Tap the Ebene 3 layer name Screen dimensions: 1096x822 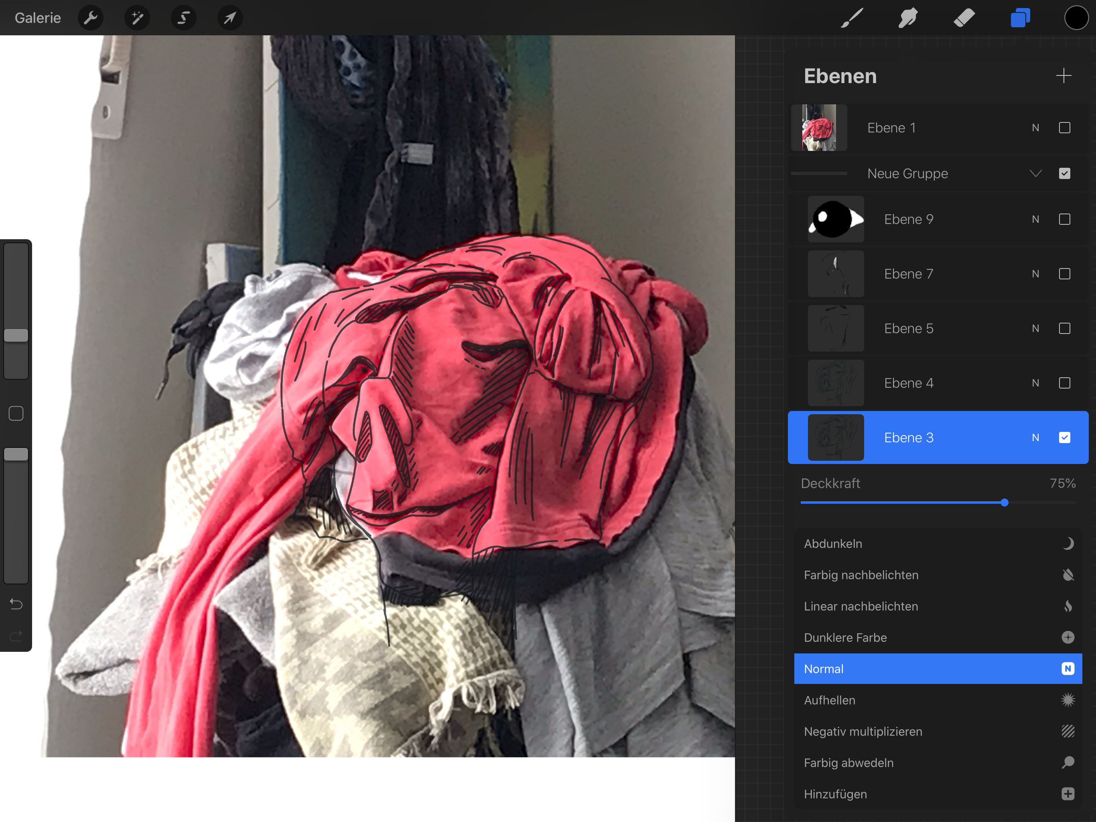[x=909, y=437]
